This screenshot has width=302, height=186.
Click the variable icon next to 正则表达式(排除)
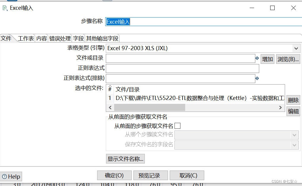click(257, 78)
